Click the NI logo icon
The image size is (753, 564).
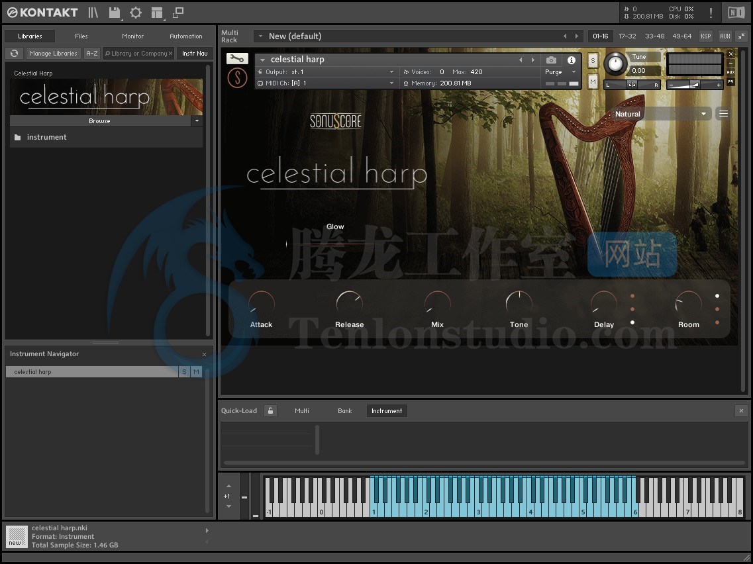click(x=736, y=13)
